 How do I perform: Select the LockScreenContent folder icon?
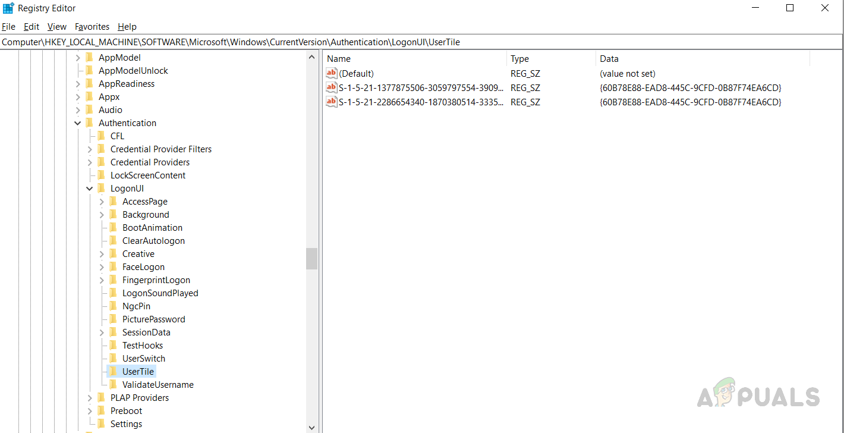coord(102,175)
